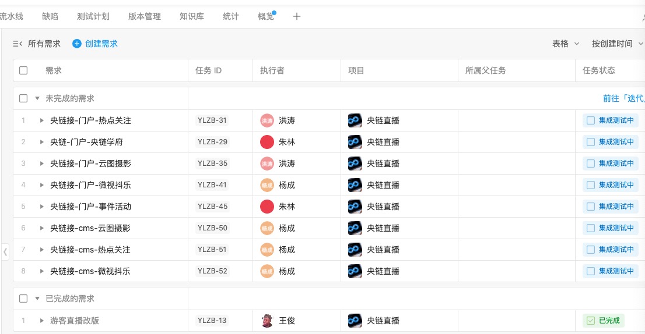This screenshot has height=334, width=645.
Task: Click 央链直播 project icon in first row
Action: (x=355, y=120)
